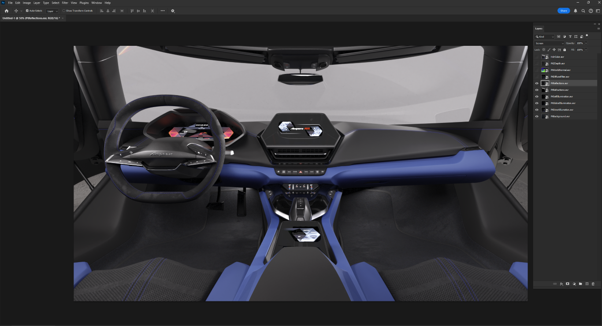
Task: Open the workspace settings gear icon
Action: [x=173, y=11]
